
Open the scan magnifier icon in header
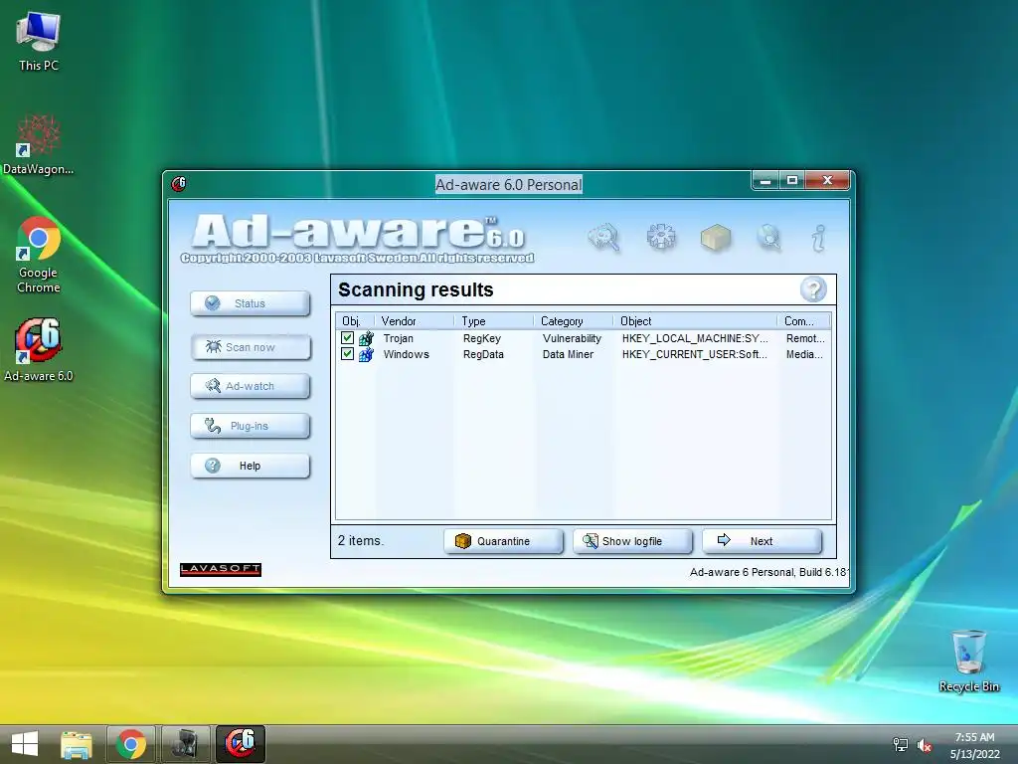click(x=604, y=237)
